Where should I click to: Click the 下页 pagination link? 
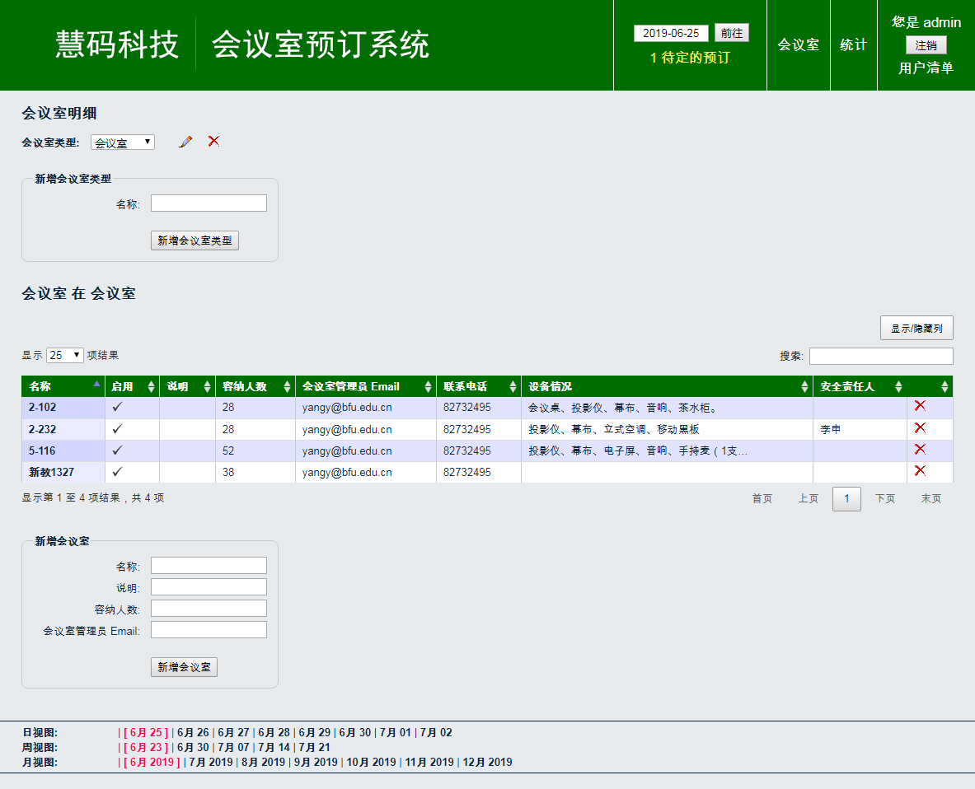point(884,499)
